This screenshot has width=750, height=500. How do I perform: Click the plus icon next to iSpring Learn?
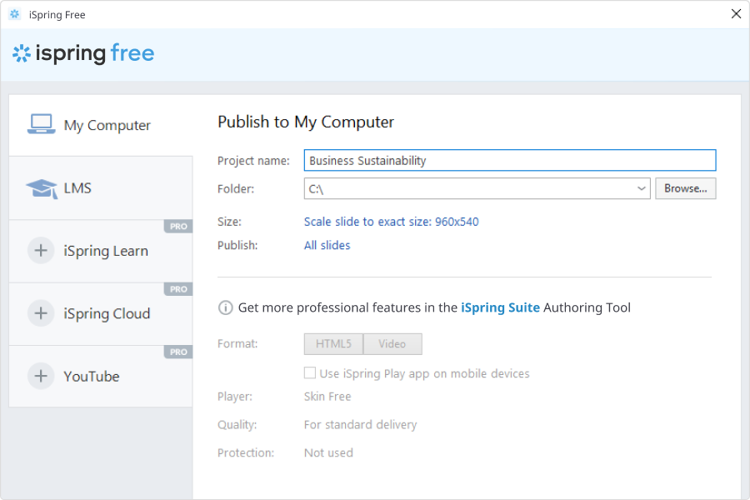coord(41,250)
